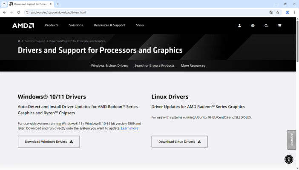Open the accessibility widget icon
This screenshot has height=170, width=299.
[x=289, y=159]
